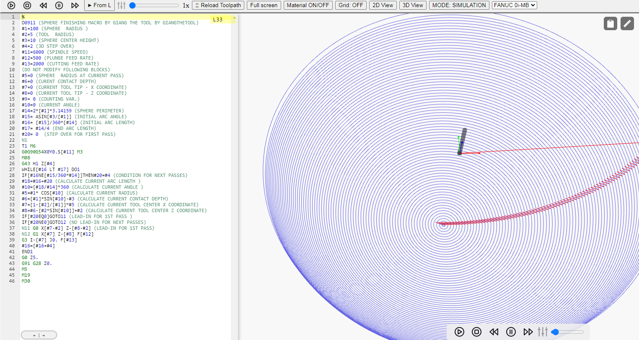
Task: Pause simulation using top toolbar pause icon
Action: [59, 5]
